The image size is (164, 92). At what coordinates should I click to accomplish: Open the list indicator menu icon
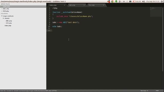(x=120, y=2)
